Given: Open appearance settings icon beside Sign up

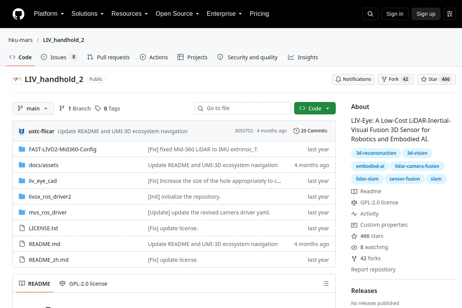Looking at the screenshot, I should pos(450,14).
